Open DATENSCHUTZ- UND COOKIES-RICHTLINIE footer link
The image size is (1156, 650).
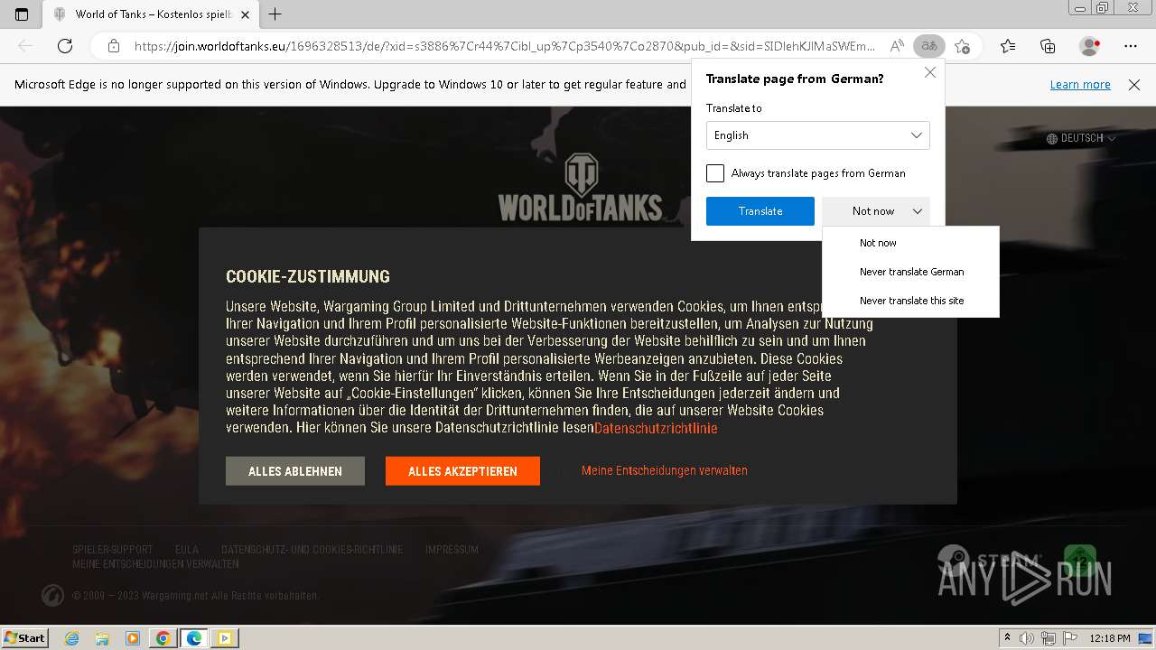pyautogui.click(x=312, y=549)
